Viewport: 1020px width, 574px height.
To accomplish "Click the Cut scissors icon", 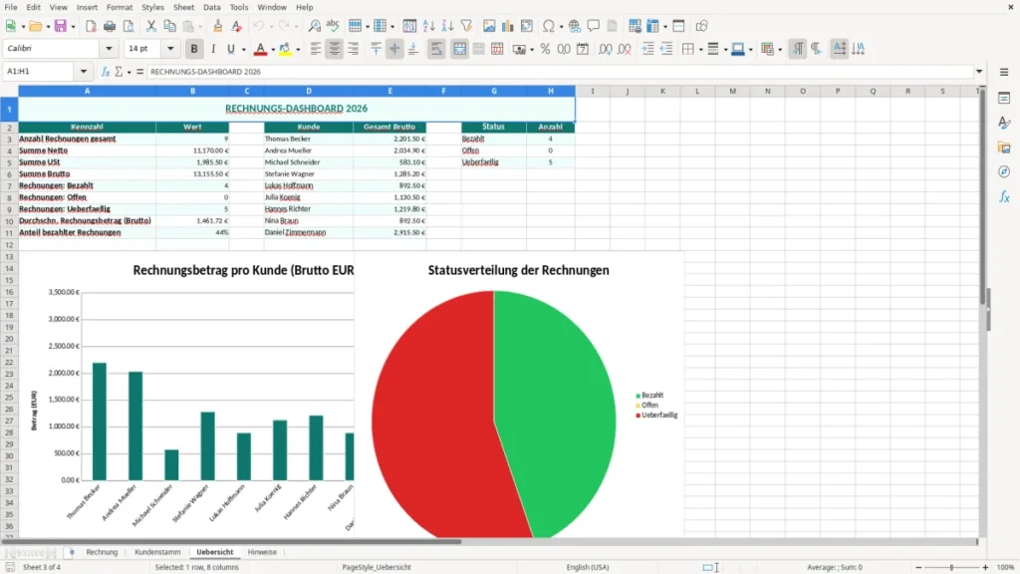I will coord(151,26).
